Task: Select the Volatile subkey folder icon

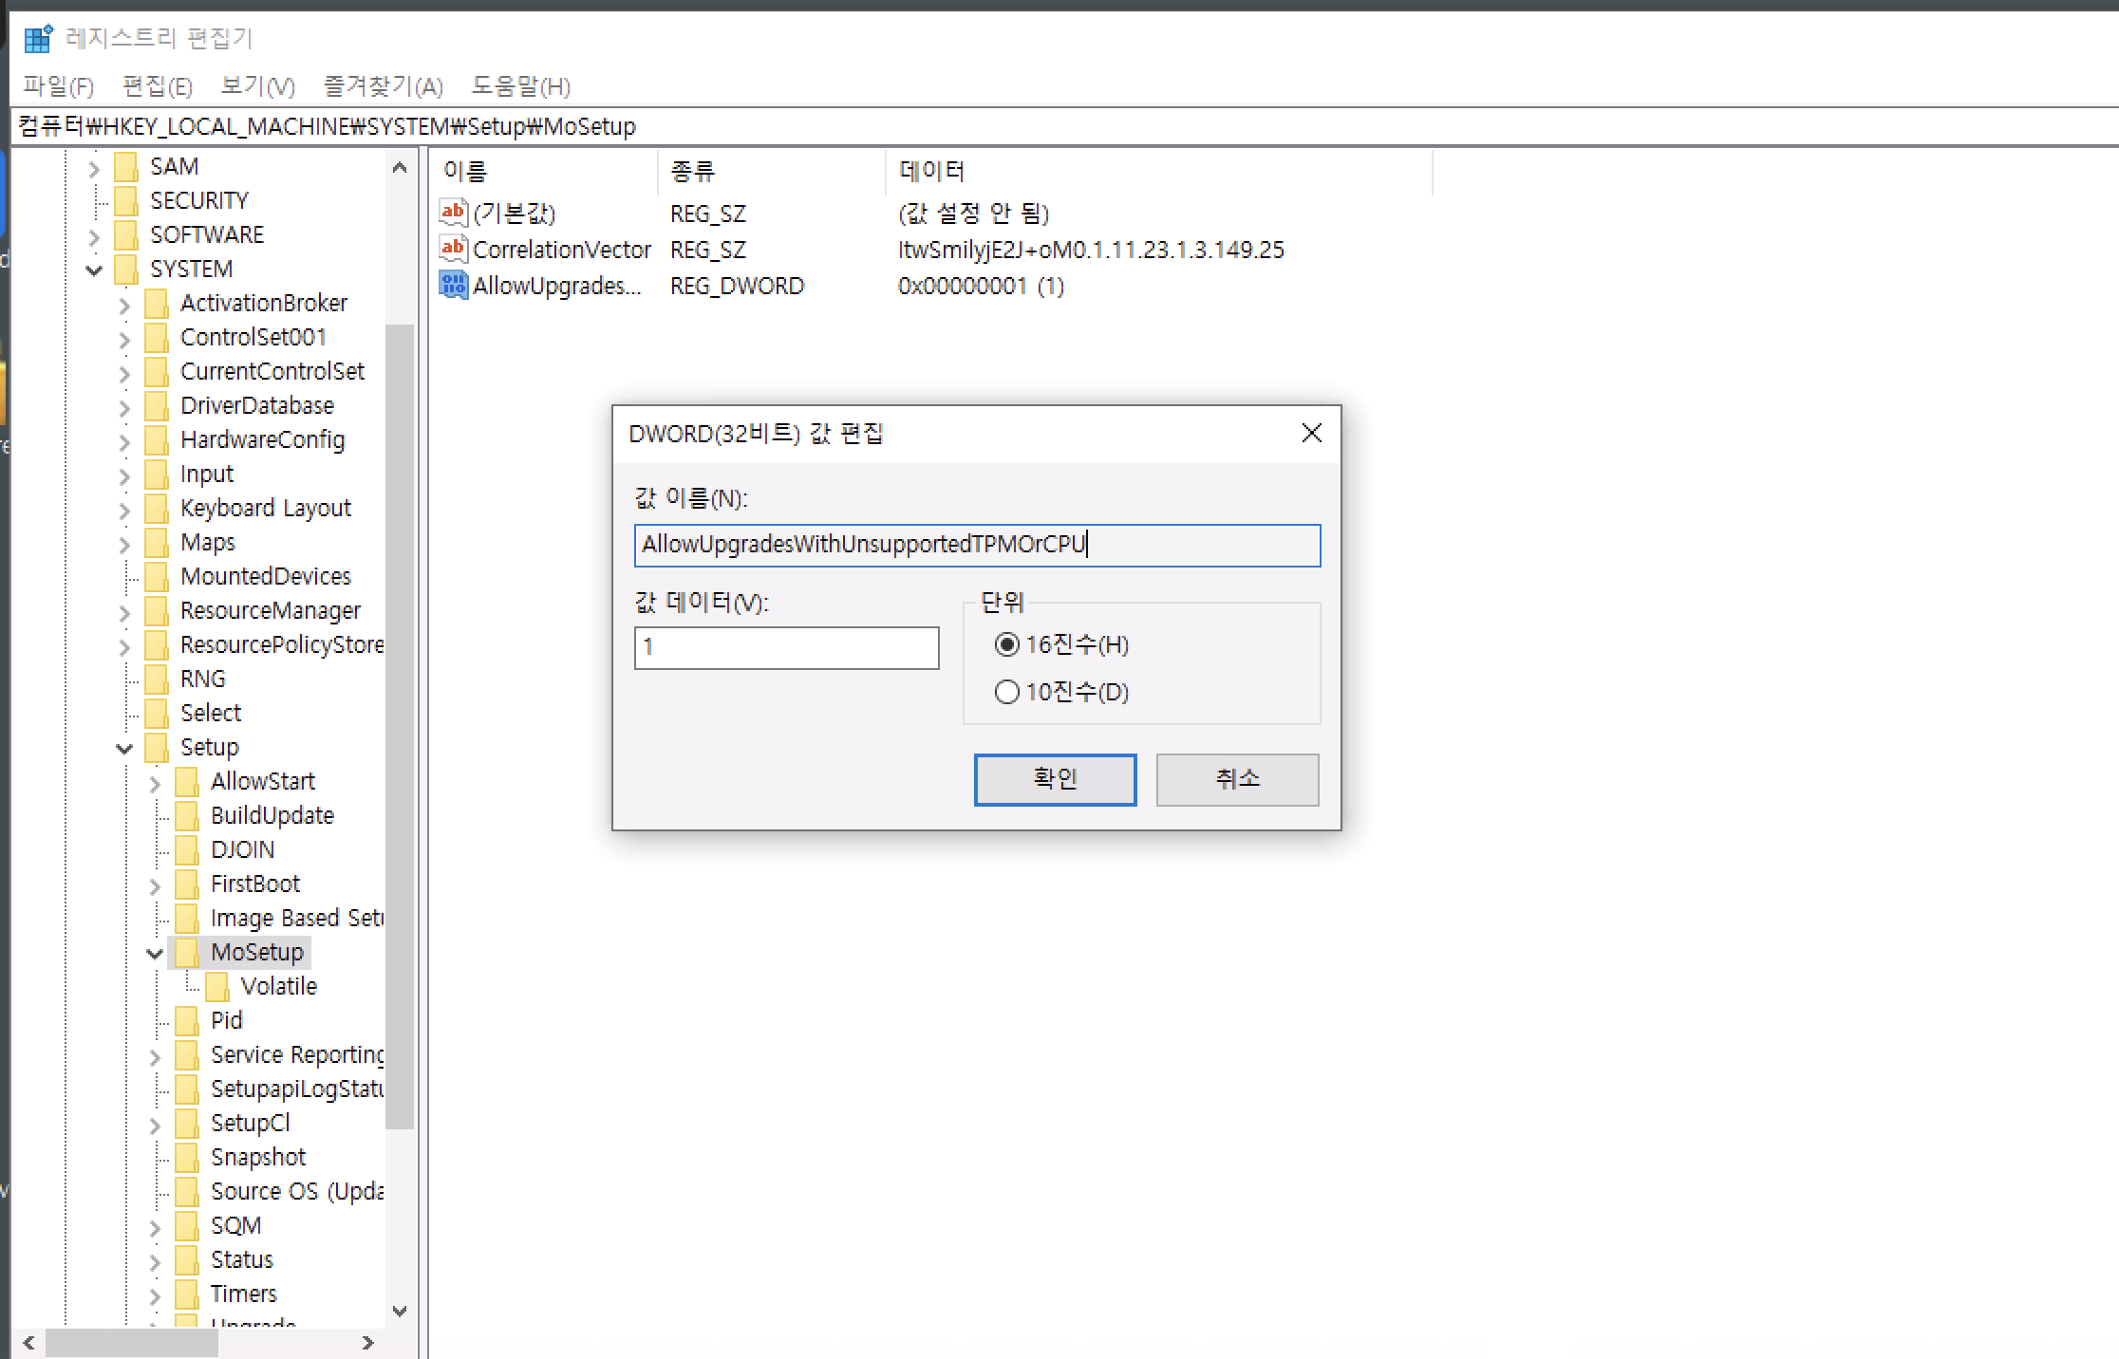Action: coord(217,986)
